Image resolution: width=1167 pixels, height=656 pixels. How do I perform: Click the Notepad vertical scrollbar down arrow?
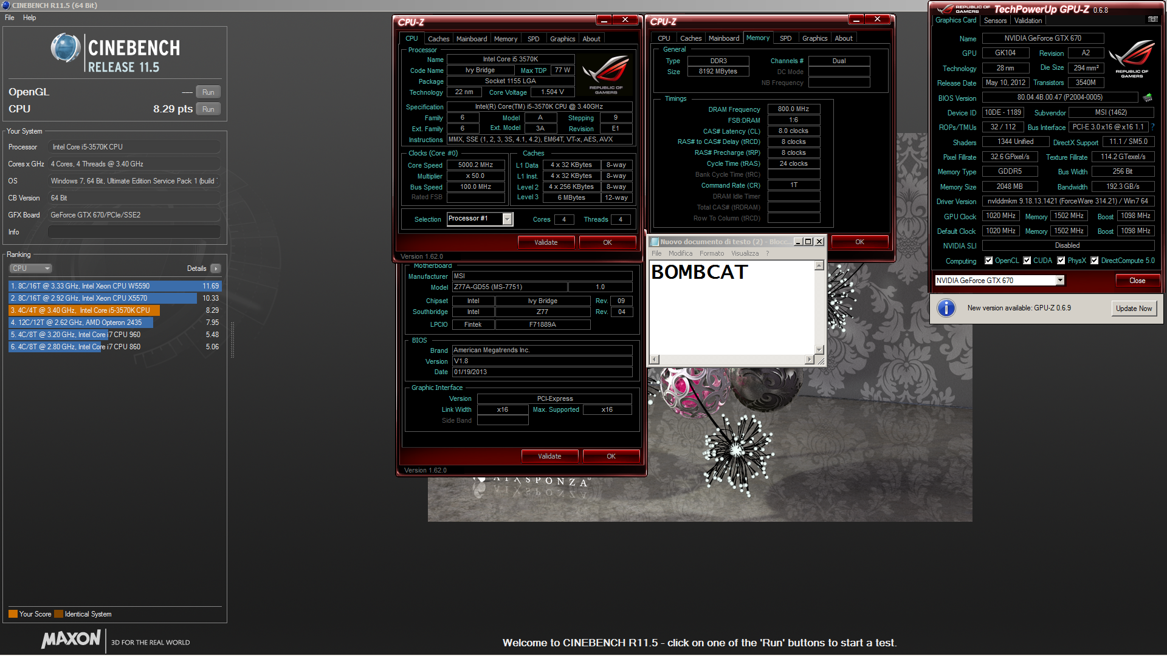click(x=819, y=350)
